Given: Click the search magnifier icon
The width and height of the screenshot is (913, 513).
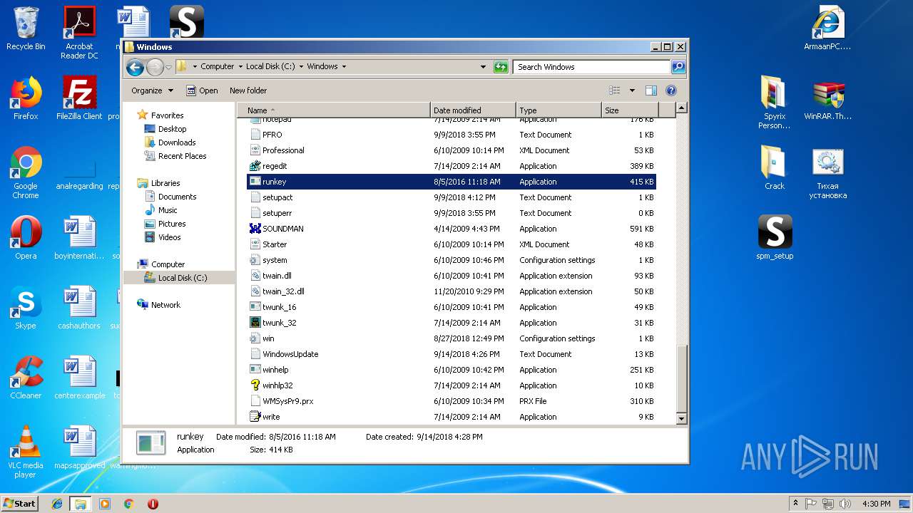Looking at the screenshot, I should coord(678,67).
